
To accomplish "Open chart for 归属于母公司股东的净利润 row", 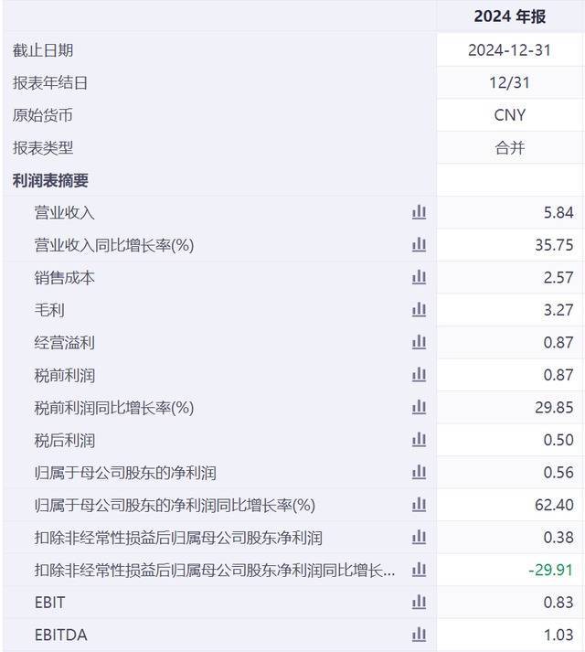I will 419,473.
